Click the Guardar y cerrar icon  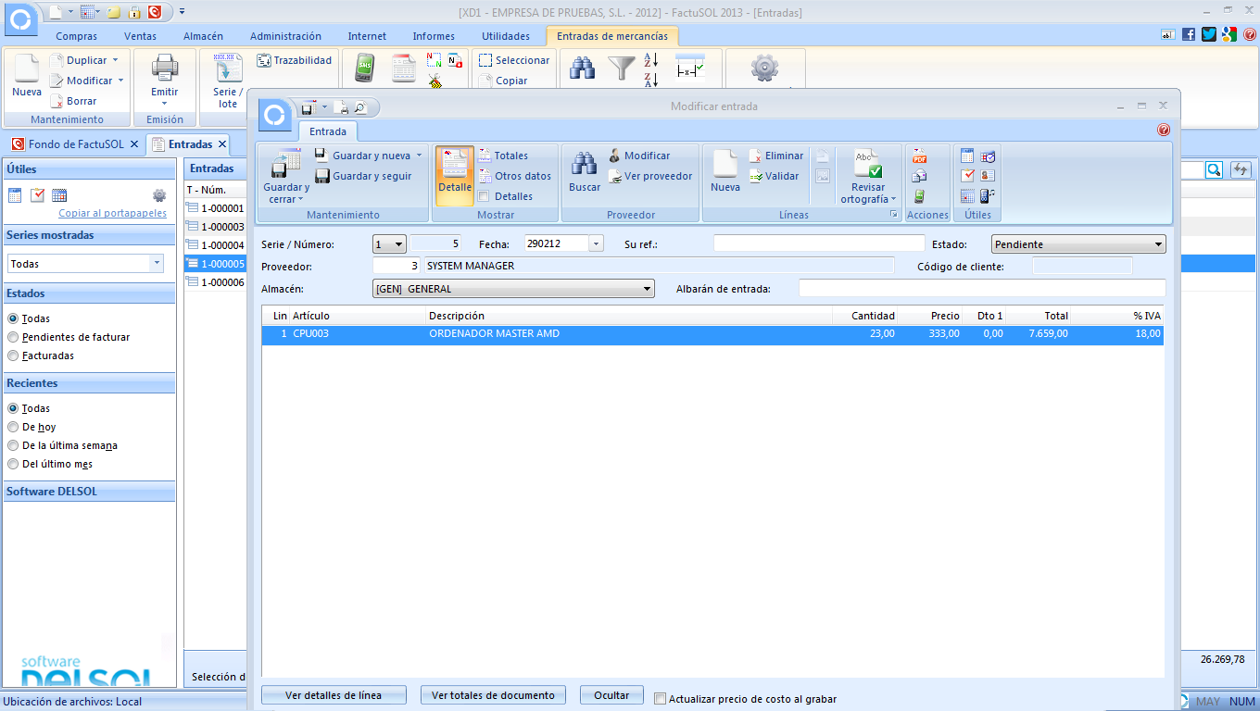(285, 164)
